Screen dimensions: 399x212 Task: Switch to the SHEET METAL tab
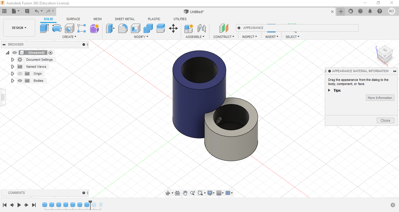point(125,19)
